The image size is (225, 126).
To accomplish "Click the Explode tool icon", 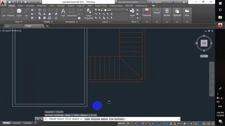I will pyautogui.click(x=56, y=14).
